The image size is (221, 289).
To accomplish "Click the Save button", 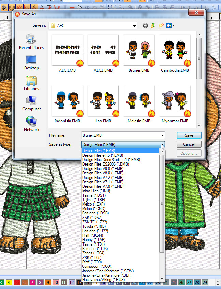I will 189,135.
